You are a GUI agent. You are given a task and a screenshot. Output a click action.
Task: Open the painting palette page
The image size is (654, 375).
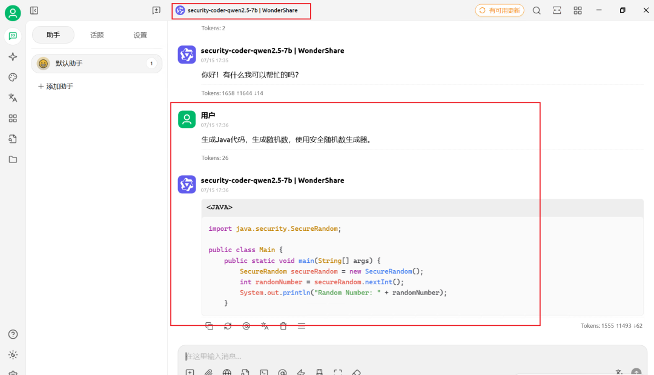(x=13, y=77)
